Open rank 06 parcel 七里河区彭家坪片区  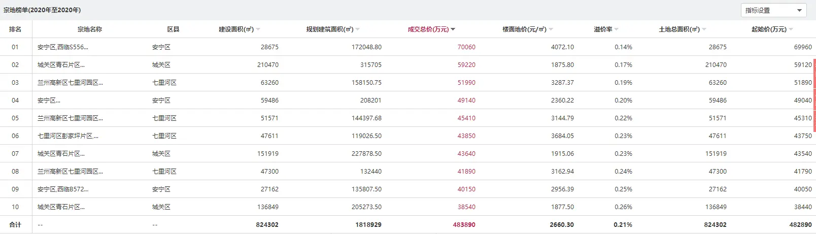pos(68,136)
